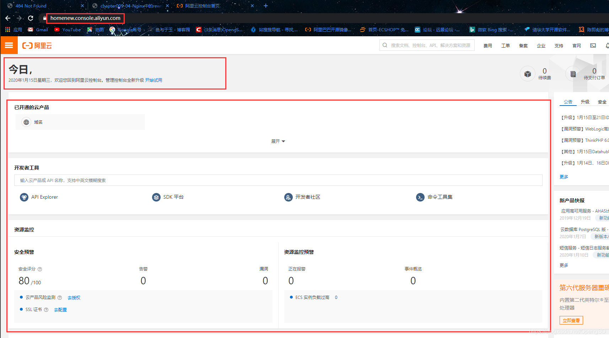Click the 立即查看 button
The height and width of the screenshot is (338, 609).
pyautogui.click(x=571, y=321)
